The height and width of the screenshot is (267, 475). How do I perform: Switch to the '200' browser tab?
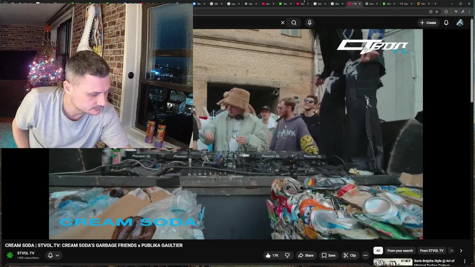pos(216,4)
